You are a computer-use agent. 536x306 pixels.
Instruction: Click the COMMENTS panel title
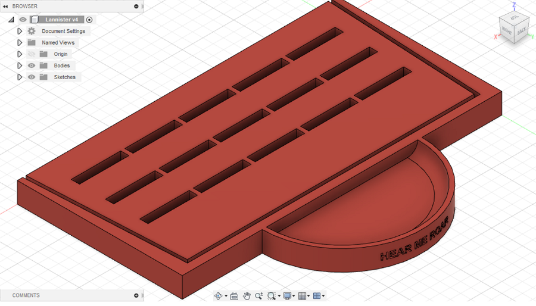[x=26, y=295]
